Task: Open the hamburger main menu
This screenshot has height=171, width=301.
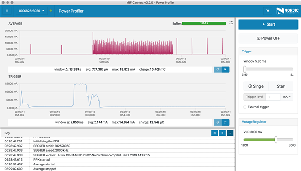Action: pos(7,11)
